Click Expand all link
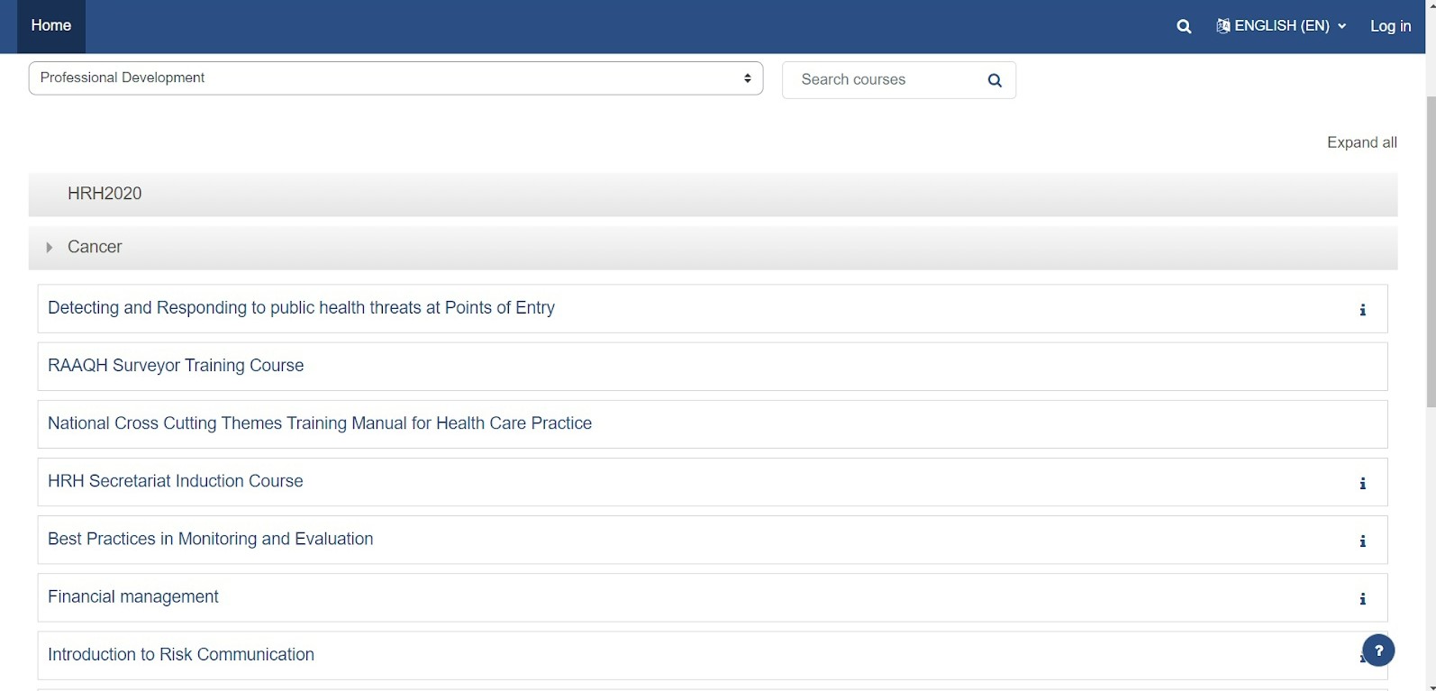 (x=1361, y=142)
